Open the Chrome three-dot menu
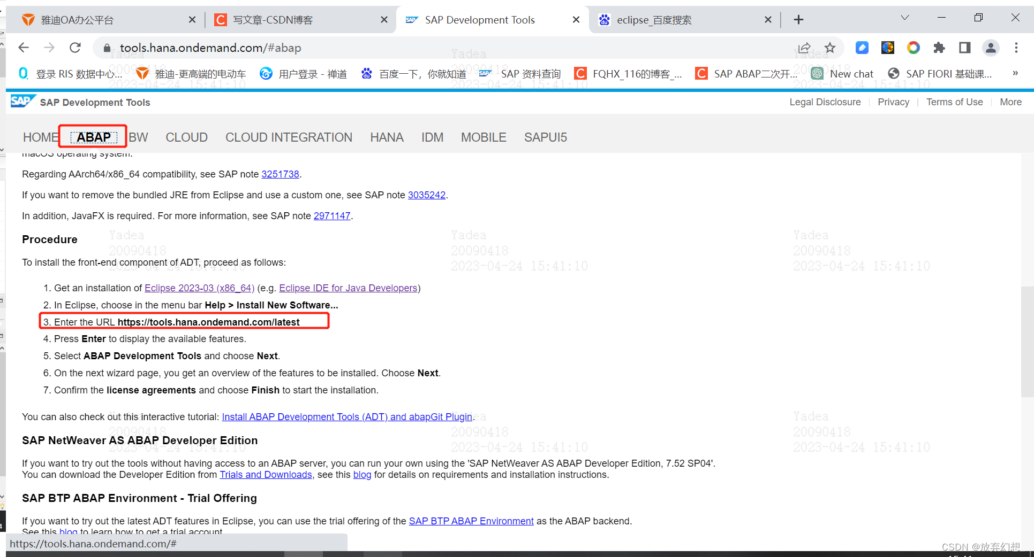 pyautogui.click(x=1016, y=48)
